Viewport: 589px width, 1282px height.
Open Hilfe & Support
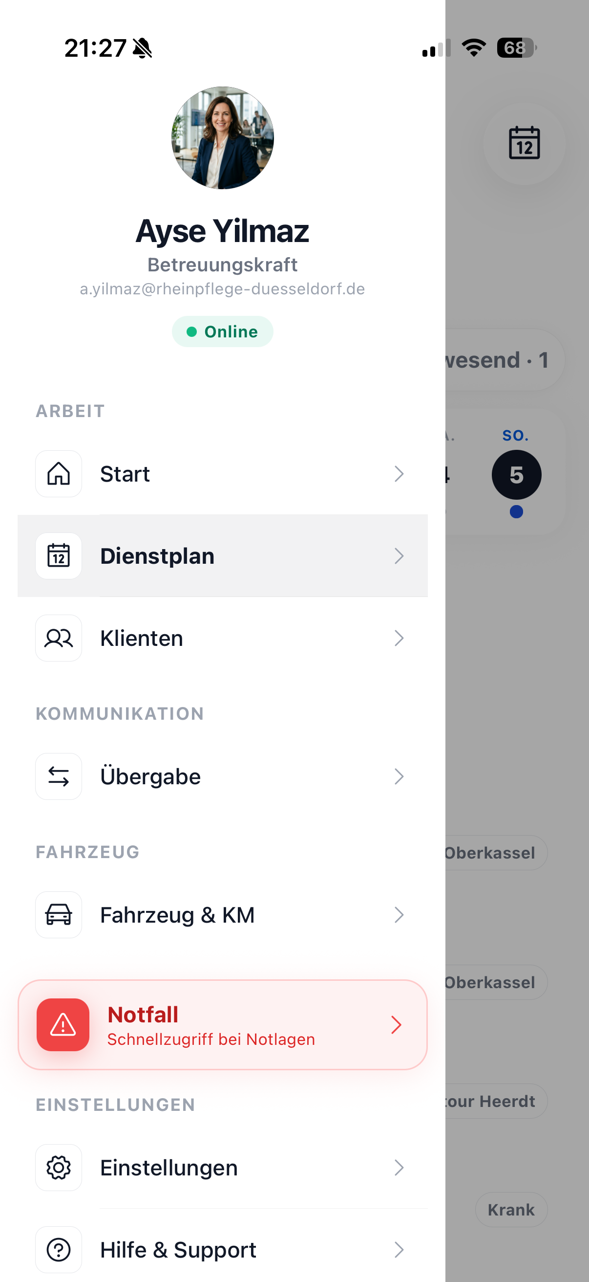tap(223, 1249)
